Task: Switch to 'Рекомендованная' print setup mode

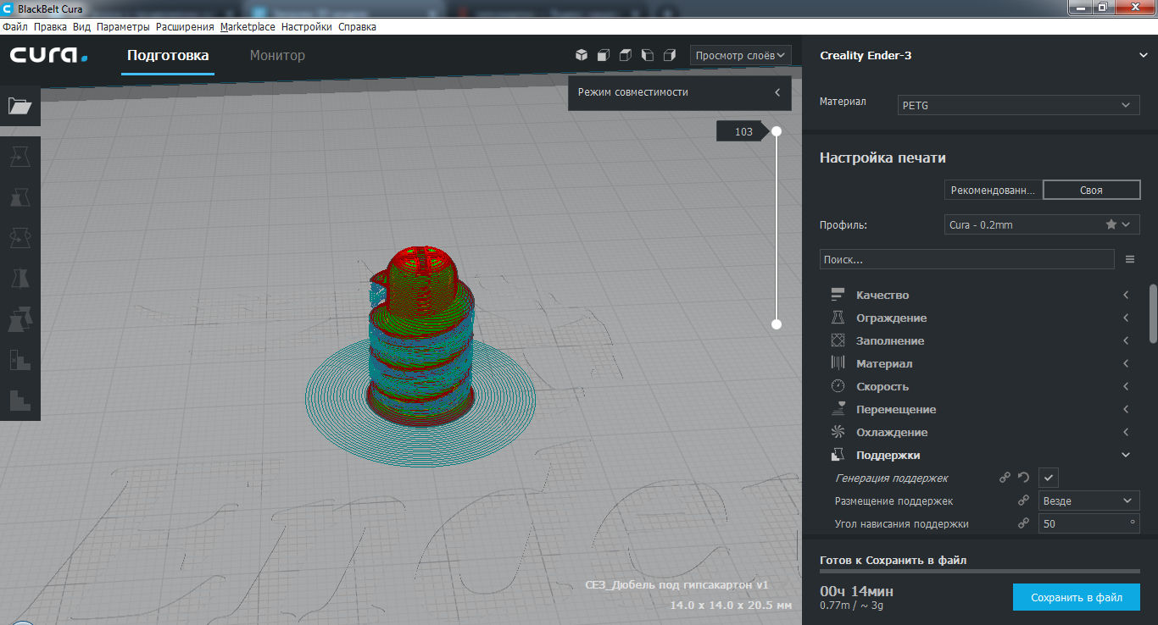Action: (993, 191)
